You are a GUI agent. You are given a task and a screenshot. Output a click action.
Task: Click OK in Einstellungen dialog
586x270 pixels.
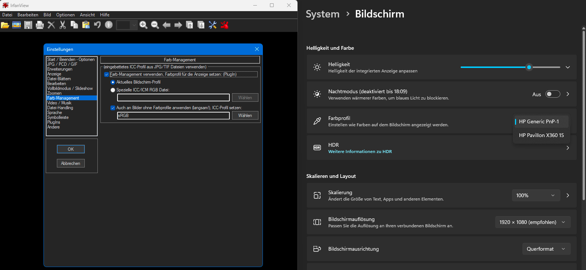pyautogui.click(x=71, y=149)
